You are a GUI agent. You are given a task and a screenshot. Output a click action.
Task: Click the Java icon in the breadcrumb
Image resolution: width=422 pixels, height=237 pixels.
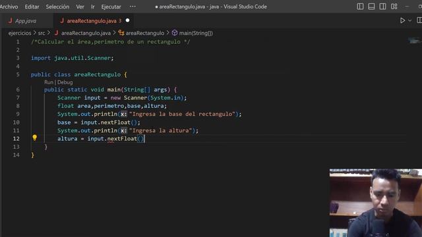coord(56,33)
